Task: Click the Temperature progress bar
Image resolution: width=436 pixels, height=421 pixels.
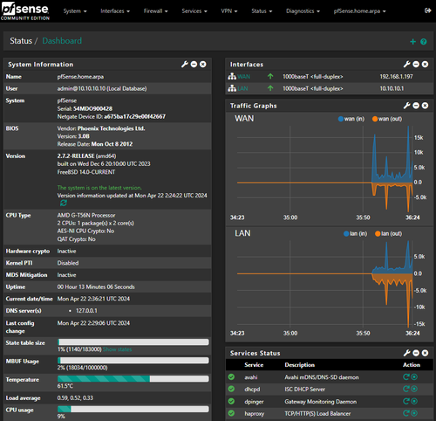Action: tap(133, 378)
